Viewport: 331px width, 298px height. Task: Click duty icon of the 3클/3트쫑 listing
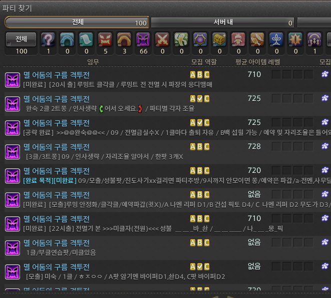13,152
